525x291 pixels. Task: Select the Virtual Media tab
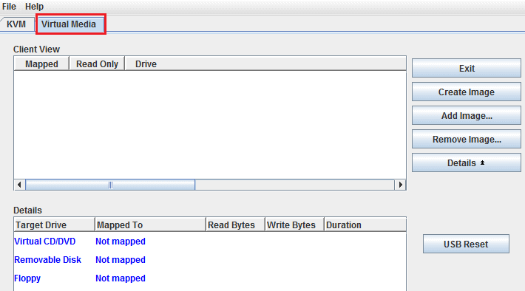point(71,24)
